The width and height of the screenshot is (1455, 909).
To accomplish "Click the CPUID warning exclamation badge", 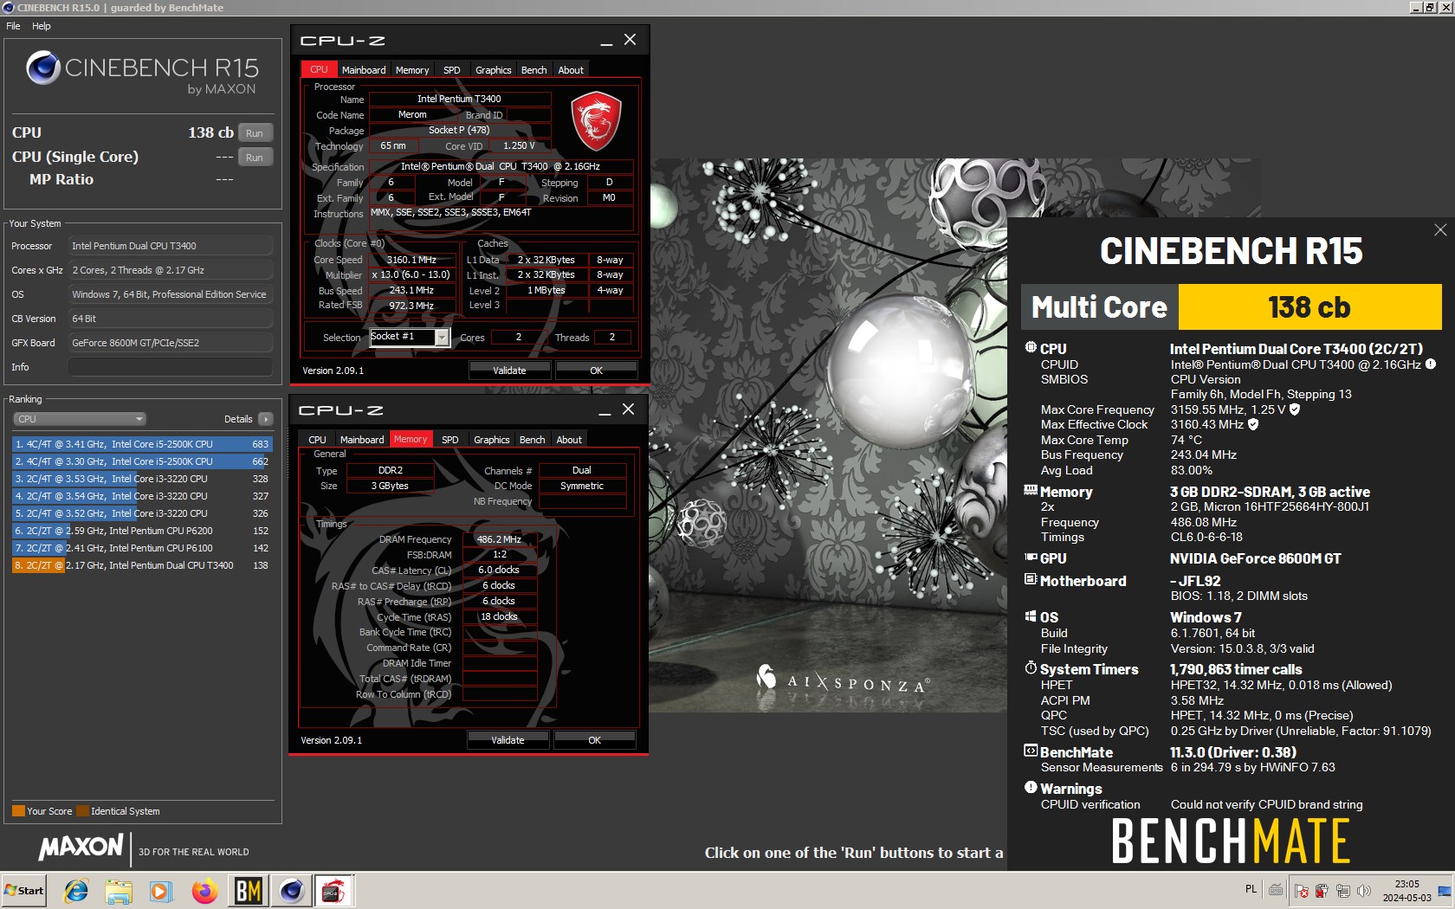I will 1431,364.
